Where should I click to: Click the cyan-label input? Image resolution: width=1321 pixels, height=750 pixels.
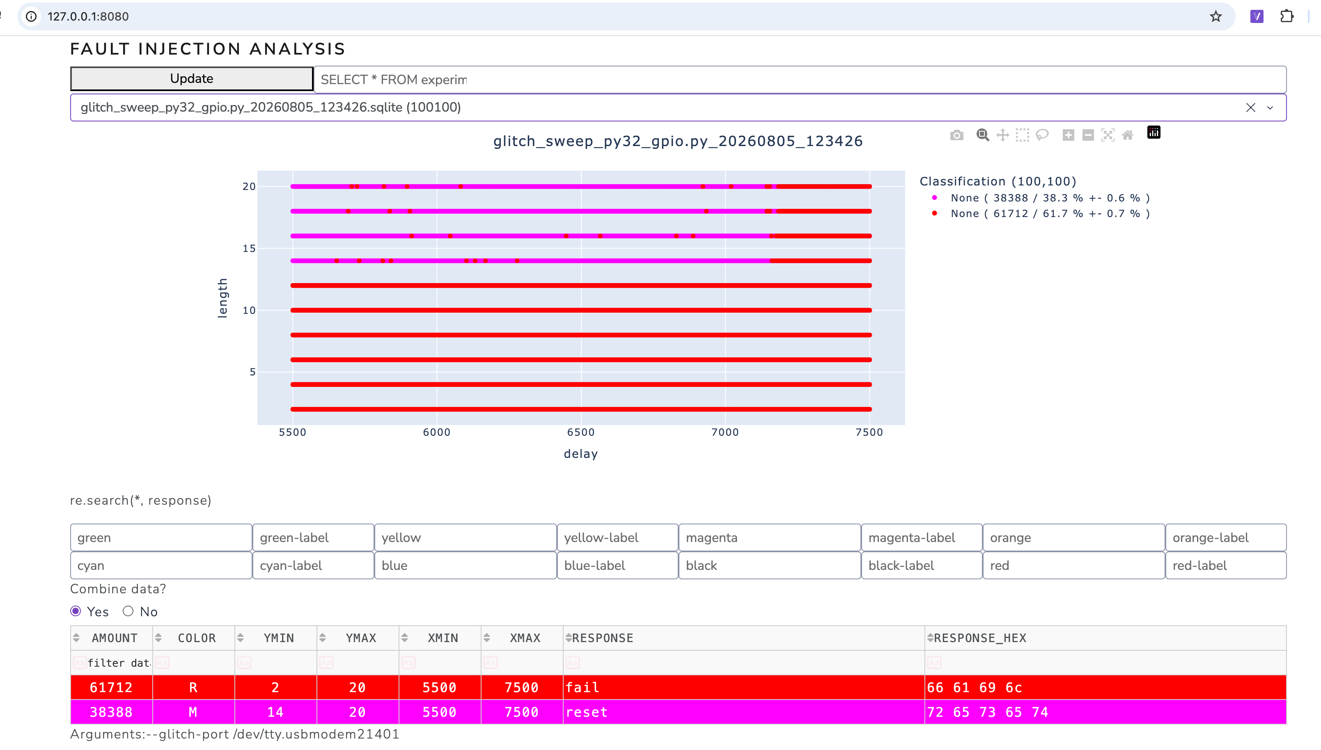pos(313,565)
